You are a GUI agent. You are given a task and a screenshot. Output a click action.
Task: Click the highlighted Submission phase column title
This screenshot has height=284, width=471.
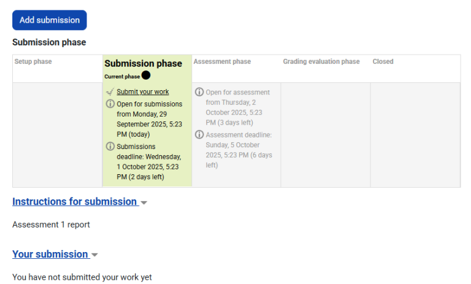[x=143, y=64]
